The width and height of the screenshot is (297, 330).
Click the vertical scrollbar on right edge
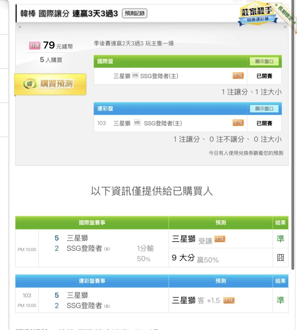[293, 135]
